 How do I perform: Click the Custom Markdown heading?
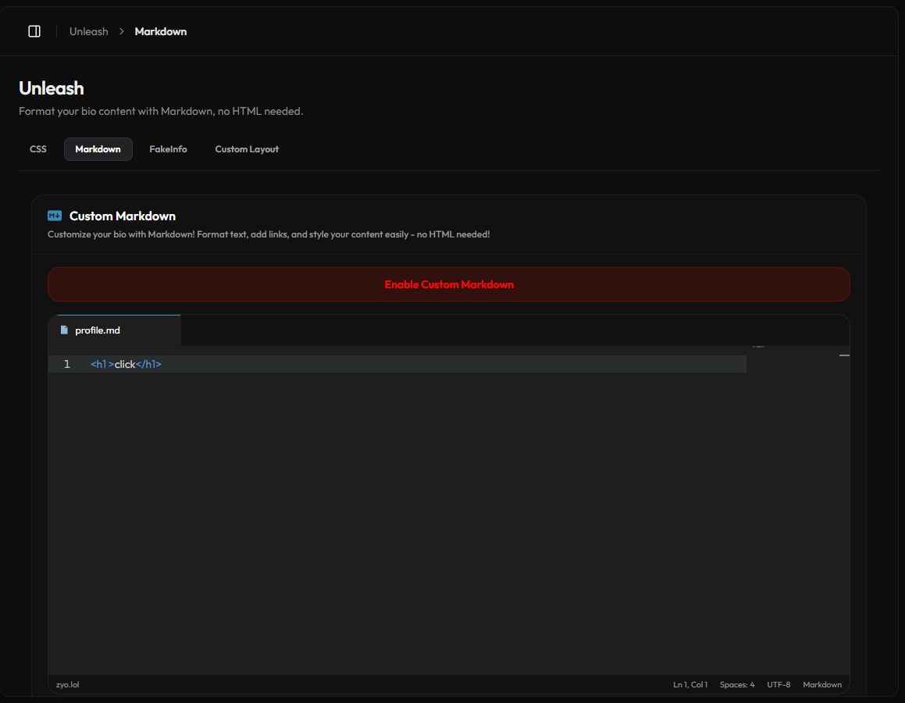coord(123,216)
